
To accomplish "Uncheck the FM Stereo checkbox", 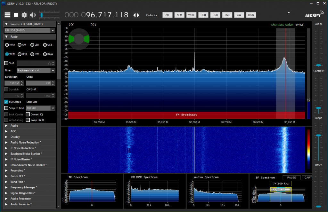I will [6, 102].
